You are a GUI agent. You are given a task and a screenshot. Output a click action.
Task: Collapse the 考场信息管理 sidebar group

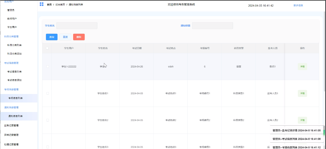tap(11, 89)
